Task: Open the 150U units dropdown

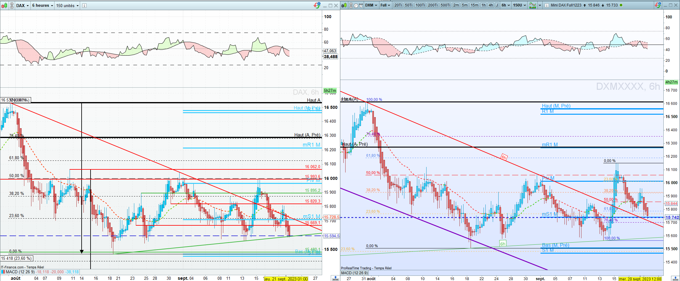Action: coord(520,5)
